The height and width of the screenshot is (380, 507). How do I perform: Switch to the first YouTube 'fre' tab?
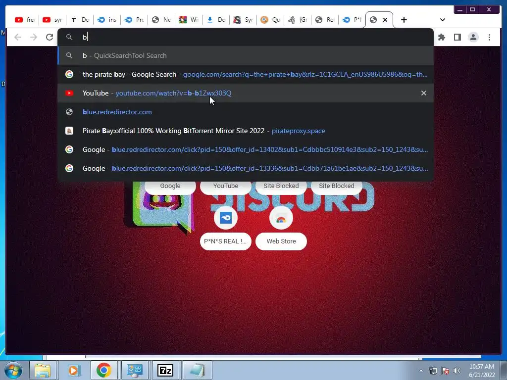point(25,20)
